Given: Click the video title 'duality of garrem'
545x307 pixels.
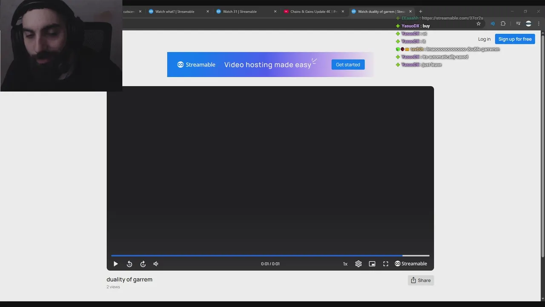Looking at the screenshot, I should (129, 280).
